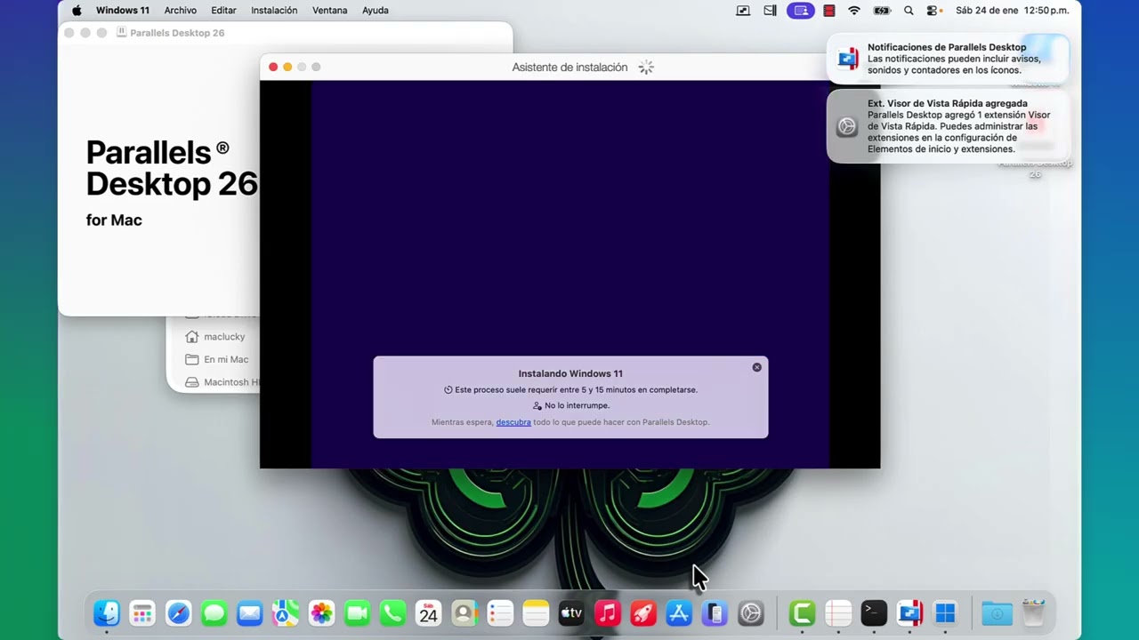The image size is (1139, 640).
Task: Open the red rocket app in Dock
Action: tap(642, 613)
